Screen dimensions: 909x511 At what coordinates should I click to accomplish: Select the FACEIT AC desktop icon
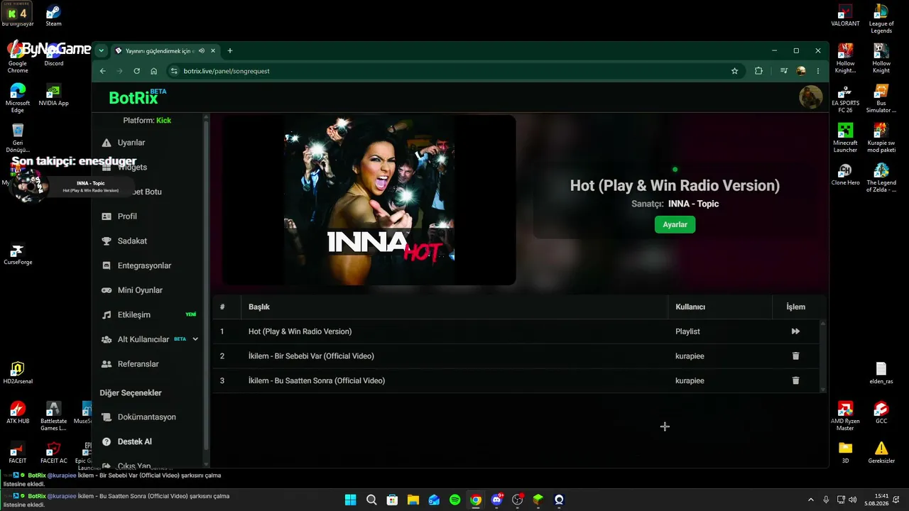(x=53, y=453)
